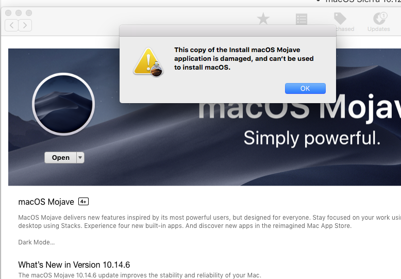Select the round macOS Mojave app icon
The height and width of the screenshot is (279, 401).
(63, 104)
